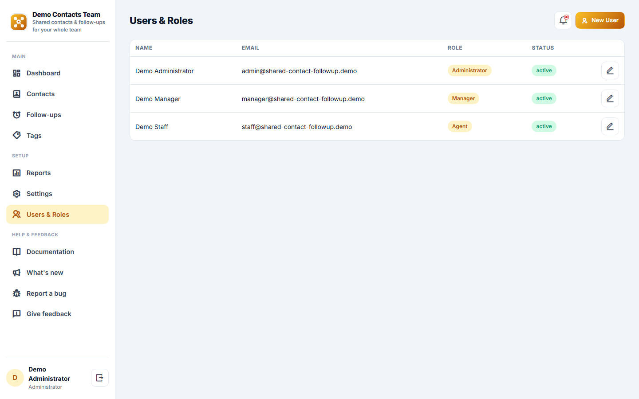
Task: Click the Documentation book icon
Action: pyautogui.click(x=17, y=252)
